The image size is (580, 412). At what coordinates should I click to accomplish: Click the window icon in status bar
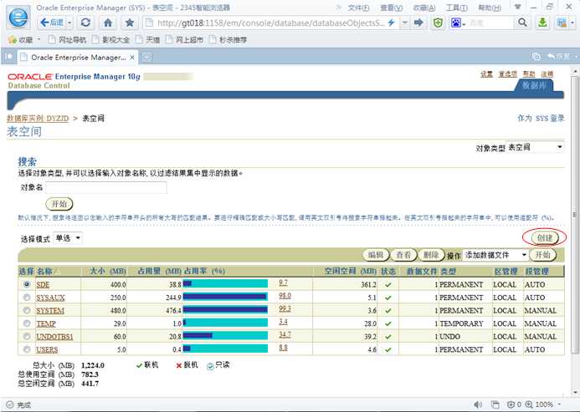click(495, 404)
